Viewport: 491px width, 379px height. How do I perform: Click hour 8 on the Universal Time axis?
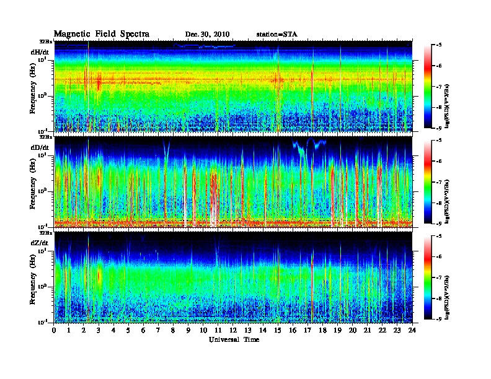pyautogui.click(x=173, y=330)
